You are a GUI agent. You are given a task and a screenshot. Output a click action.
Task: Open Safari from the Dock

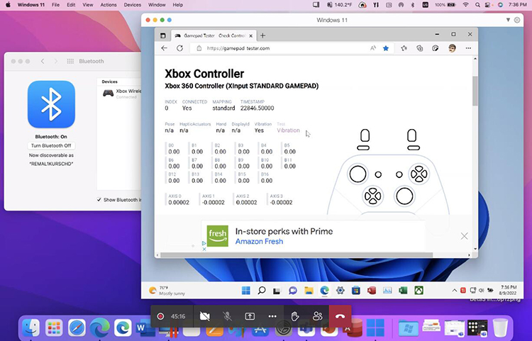tap(77, 328)
